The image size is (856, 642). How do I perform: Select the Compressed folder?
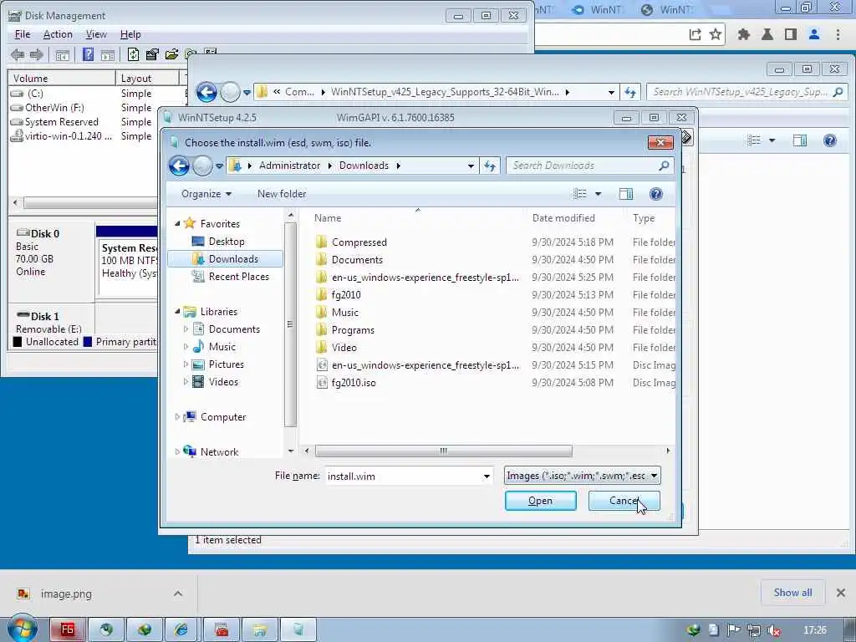pyautogui.click(x=359, y=242)
